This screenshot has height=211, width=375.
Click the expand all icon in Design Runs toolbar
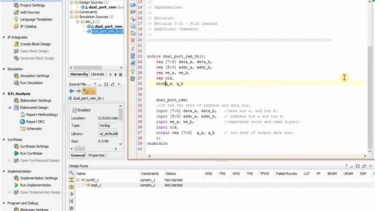coord(71,187)
